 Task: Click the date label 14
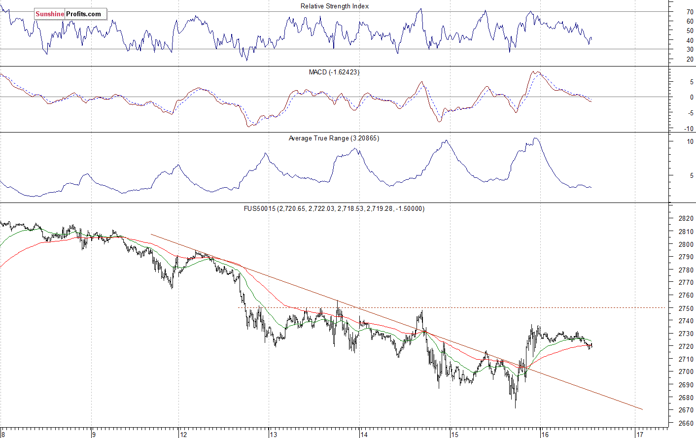point(364,435)
